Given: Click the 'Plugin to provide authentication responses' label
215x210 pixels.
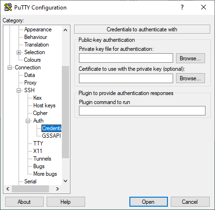Looking at the screenshot, I should coord(126,93).
